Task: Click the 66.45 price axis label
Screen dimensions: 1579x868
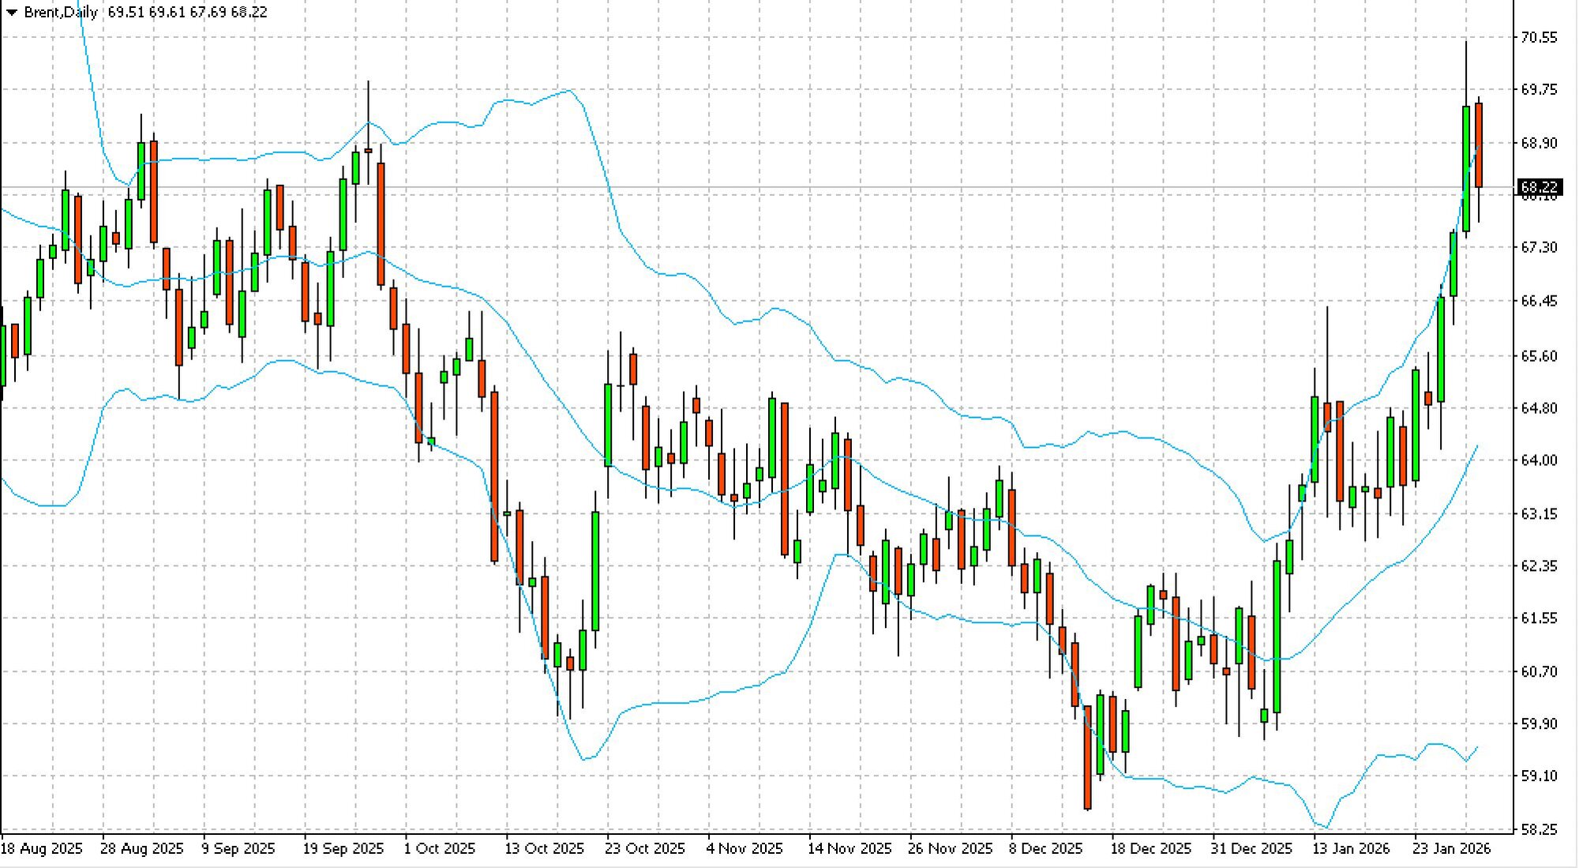Action: [x=1539, y=301]
